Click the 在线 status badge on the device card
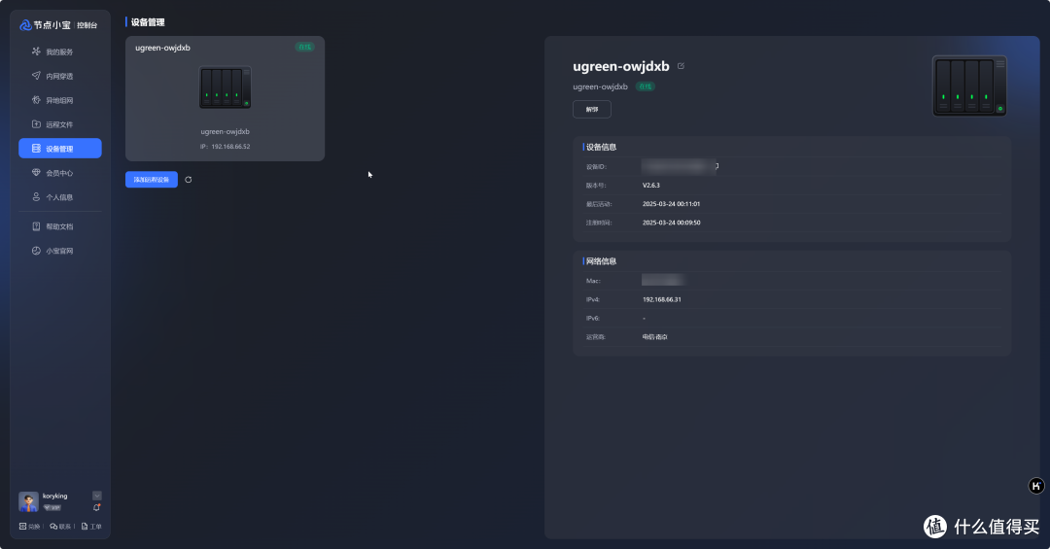The width and height of the screenshot is (1050, 549). coord(304,47)
